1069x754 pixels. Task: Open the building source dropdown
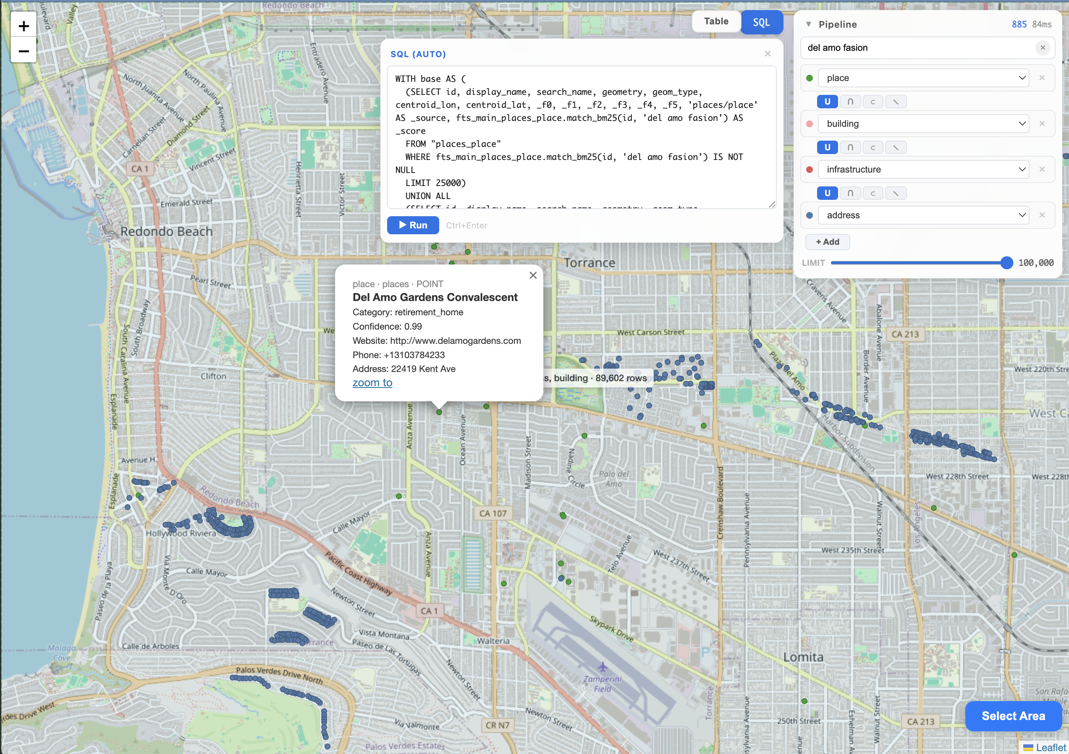923,124
